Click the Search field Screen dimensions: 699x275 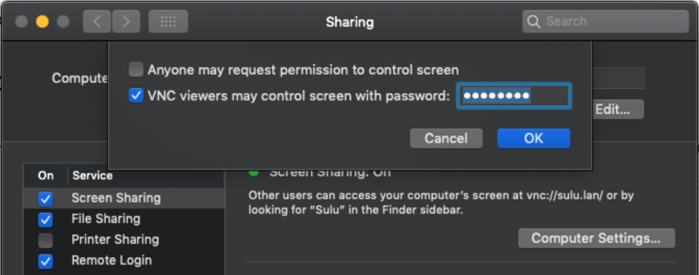[x=605, y=21]
